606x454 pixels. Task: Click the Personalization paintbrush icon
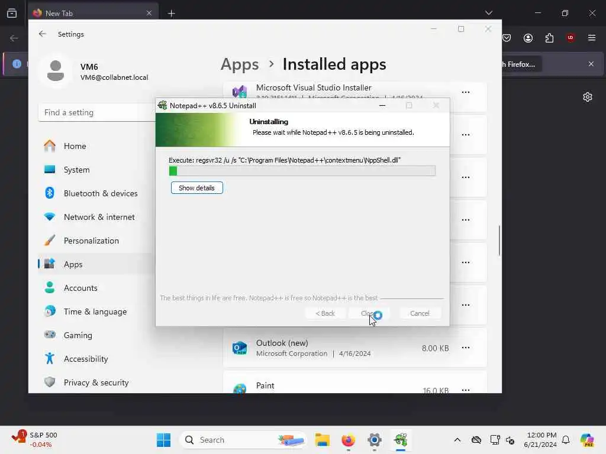pos(50,240)
